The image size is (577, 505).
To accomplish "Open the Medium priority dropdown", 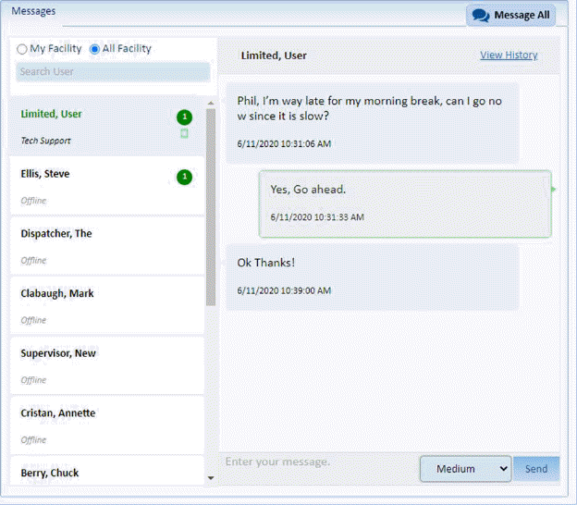I will [x=466, y=469].
